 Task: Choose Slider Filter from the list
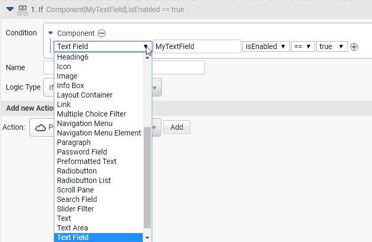tap(75, 209)
